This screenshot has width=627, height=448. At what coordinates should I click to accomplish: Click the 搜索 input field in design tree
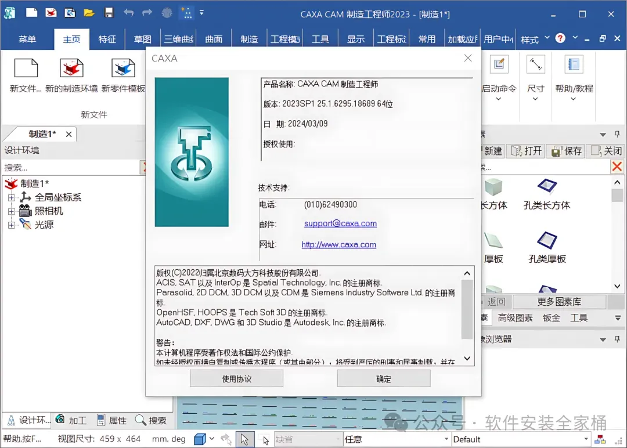pyautogui.click(x=71, y=168)
